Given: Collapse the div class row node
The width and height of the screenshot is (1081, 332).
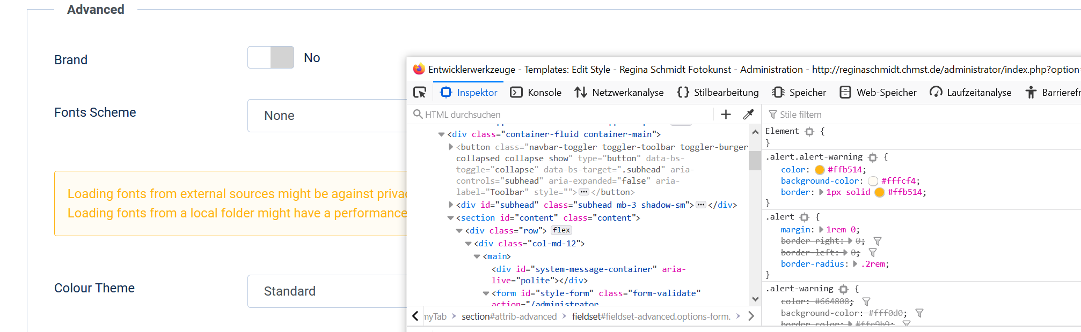Looking at the screenshot, I should (x=459, y=231).
